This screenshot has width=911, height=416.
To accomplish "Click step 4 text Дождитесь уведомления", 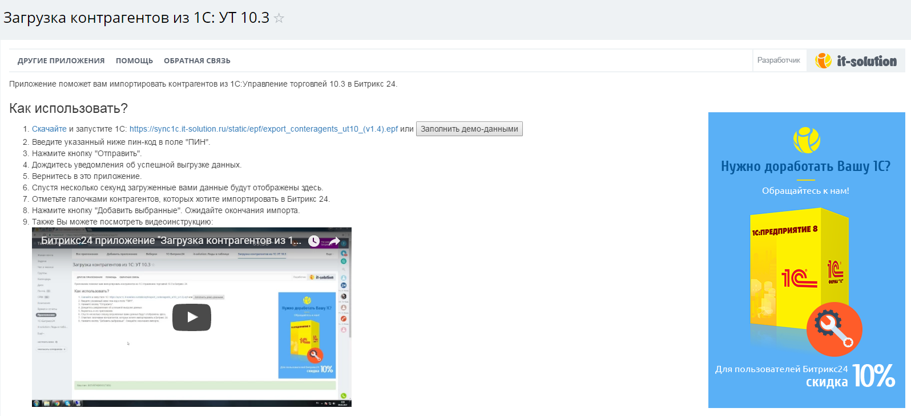I will (x=137, y=165).
